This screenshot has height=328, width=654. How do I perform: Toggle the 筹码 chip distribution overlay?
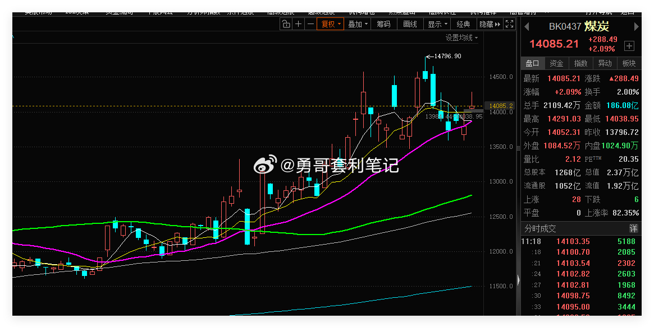385,24
